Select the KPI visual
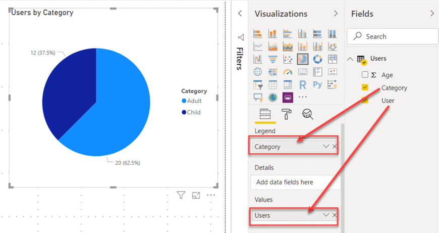 pos(333,72)
